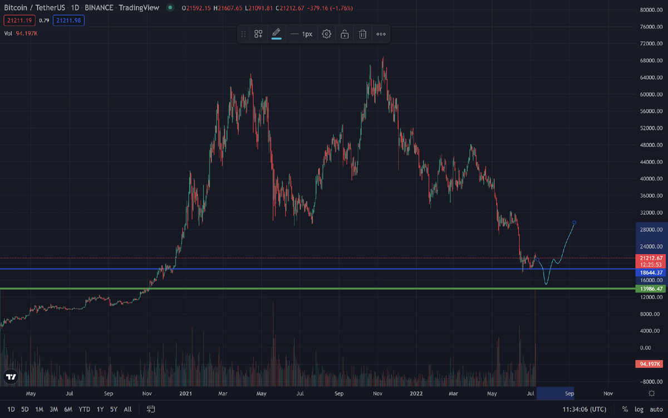Select the 5Y time range
668x418 pixels.
tap(114, 409)
